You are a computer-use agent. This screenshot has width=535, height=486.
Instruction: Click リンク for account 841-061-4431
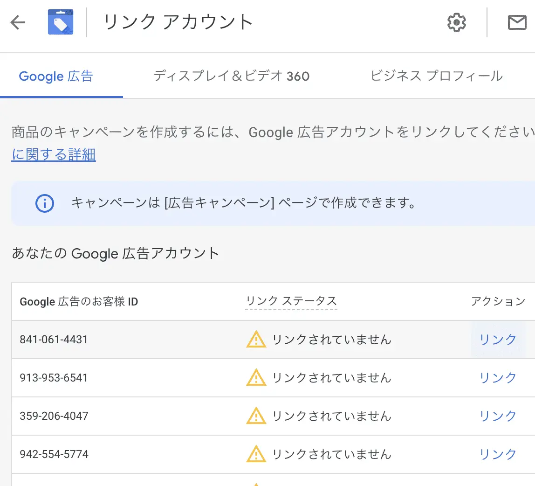pos(498,340)
